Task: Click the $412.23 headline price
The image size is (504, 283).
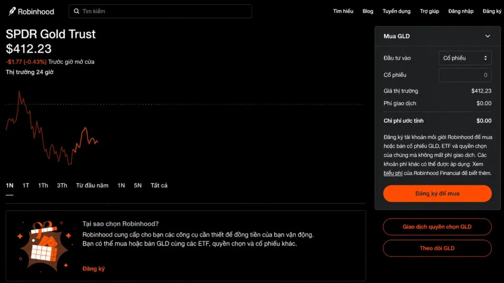Action: 29,49
